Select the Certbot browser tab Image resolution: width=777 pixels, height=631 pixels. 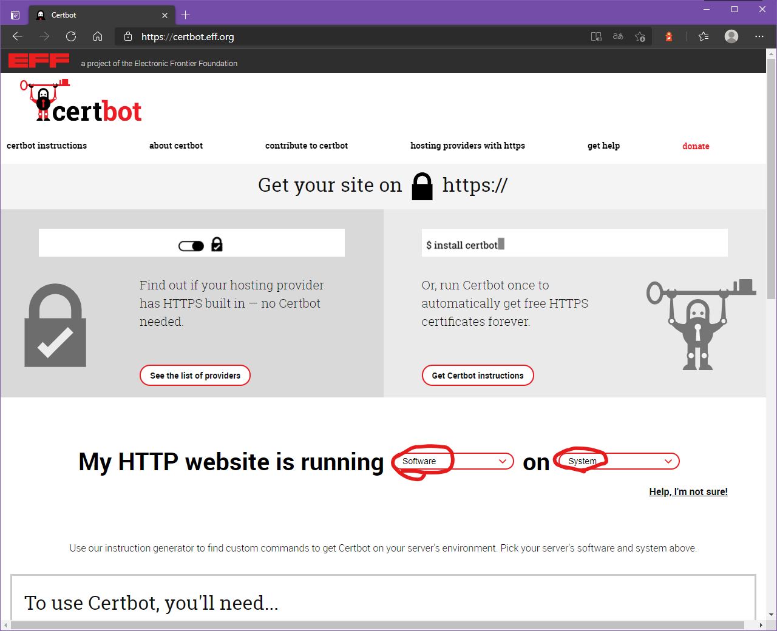(102, 15)
